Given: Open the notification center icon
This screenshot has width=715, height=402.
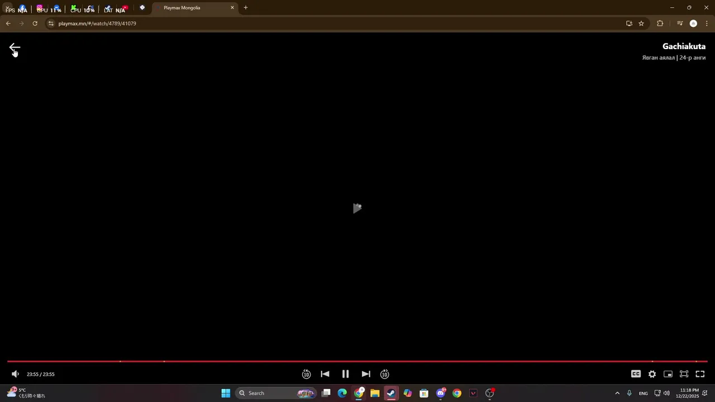Looking at the screenshot, I should (x=706, y=393).
